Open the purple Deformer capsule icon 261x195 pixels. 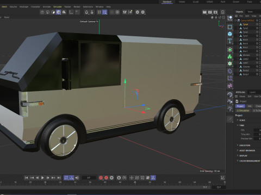click(x=230, y=71)
